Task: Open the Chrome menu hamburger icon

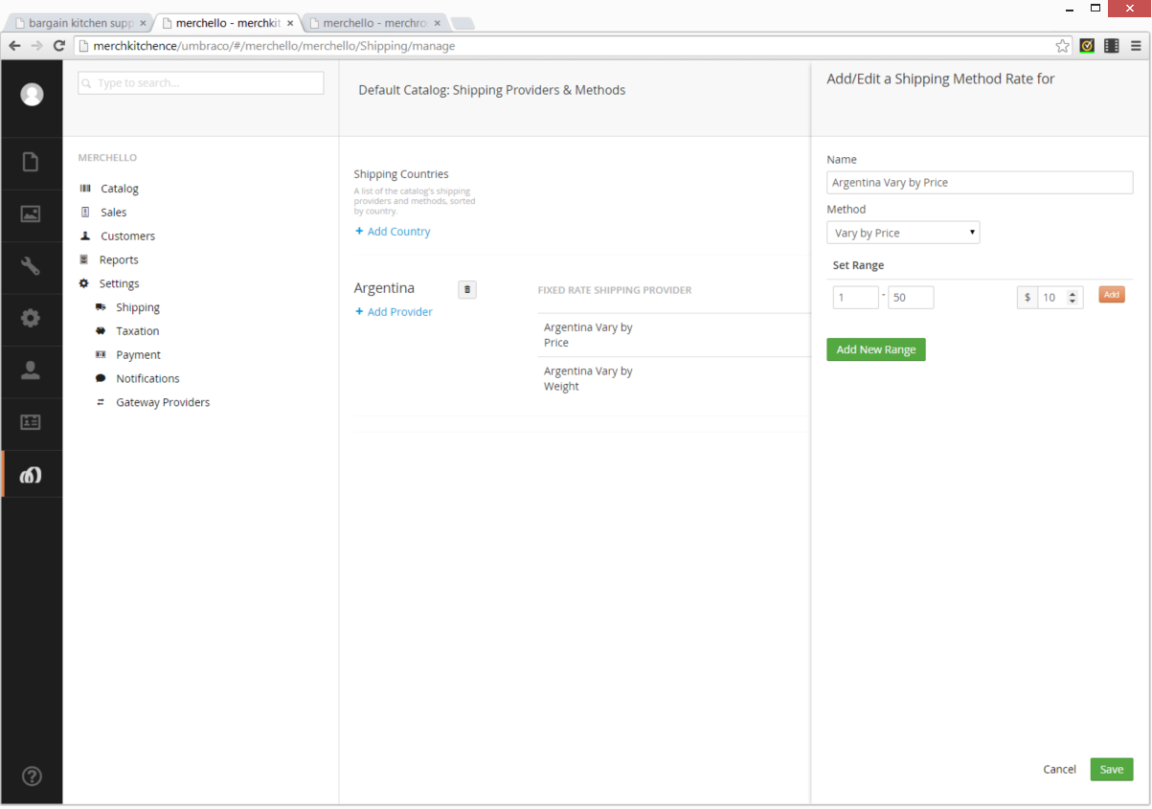Action: 1136,45
